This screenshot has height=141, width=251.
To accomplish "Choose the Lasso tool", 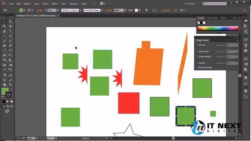I will click(x=11, y=26).
